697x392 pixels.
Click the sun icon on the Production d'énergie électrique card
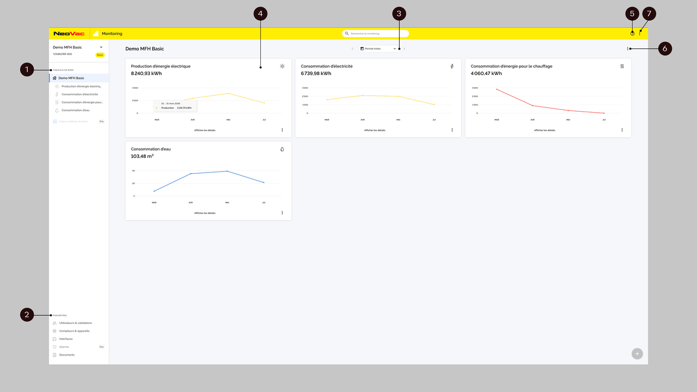click(282, 66)
